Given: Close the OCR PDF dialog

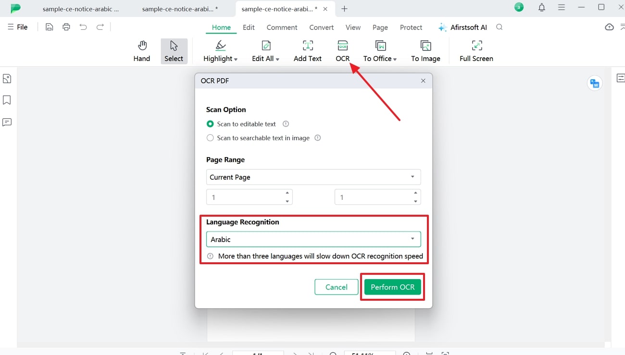Looking at the screenshot, I should tap(423, 81).
